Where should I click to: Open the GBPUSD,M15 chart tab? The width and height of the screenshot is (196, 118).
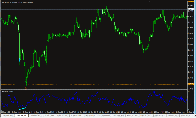click(x=146, y=116)
